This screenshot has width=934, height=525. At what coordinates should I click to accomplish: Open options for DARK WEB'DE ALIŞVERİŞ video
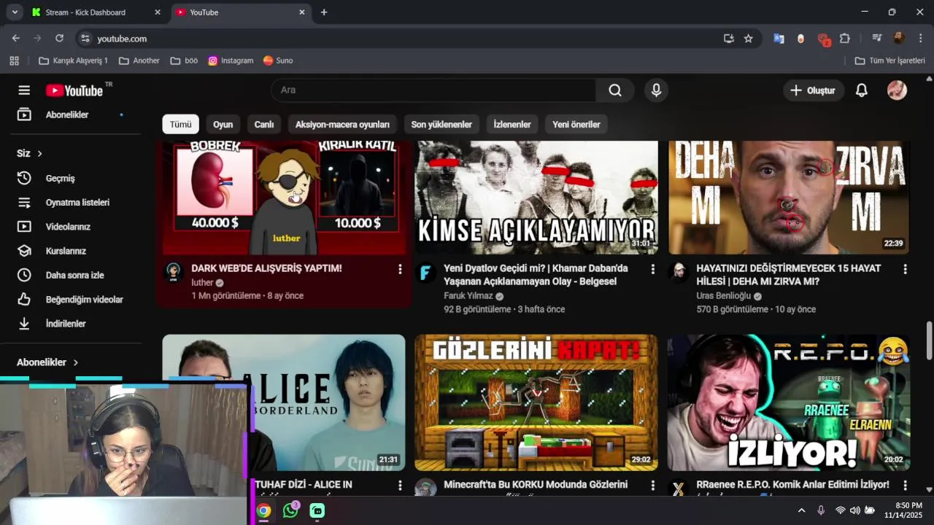point(400,269)
